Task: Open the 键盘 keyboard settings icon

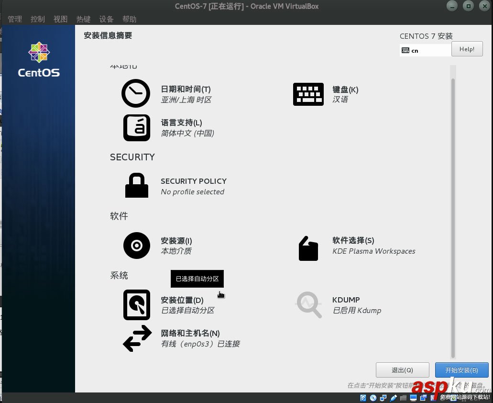Action: (308, 94)
